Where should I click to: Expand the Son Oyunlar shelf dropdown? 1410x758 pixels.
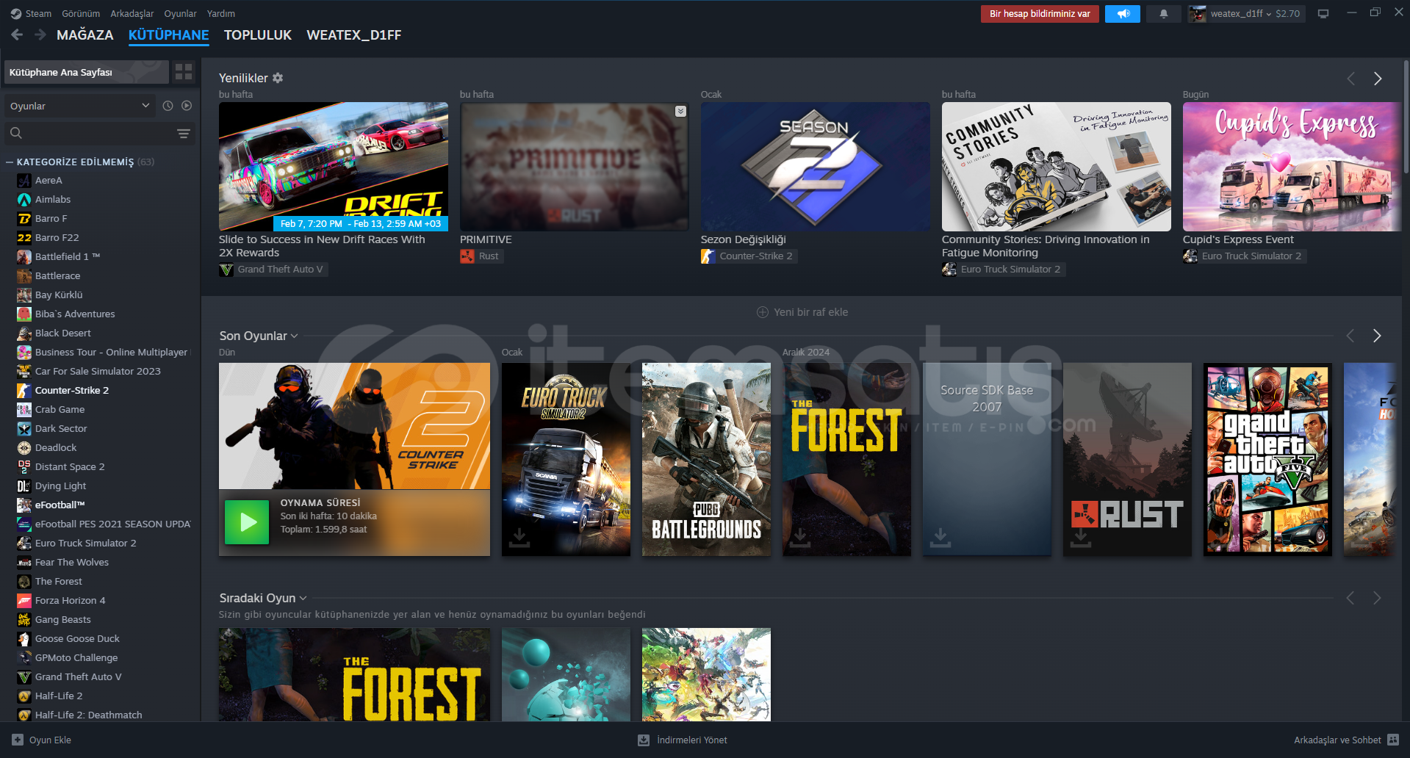[x=294, y=336]
